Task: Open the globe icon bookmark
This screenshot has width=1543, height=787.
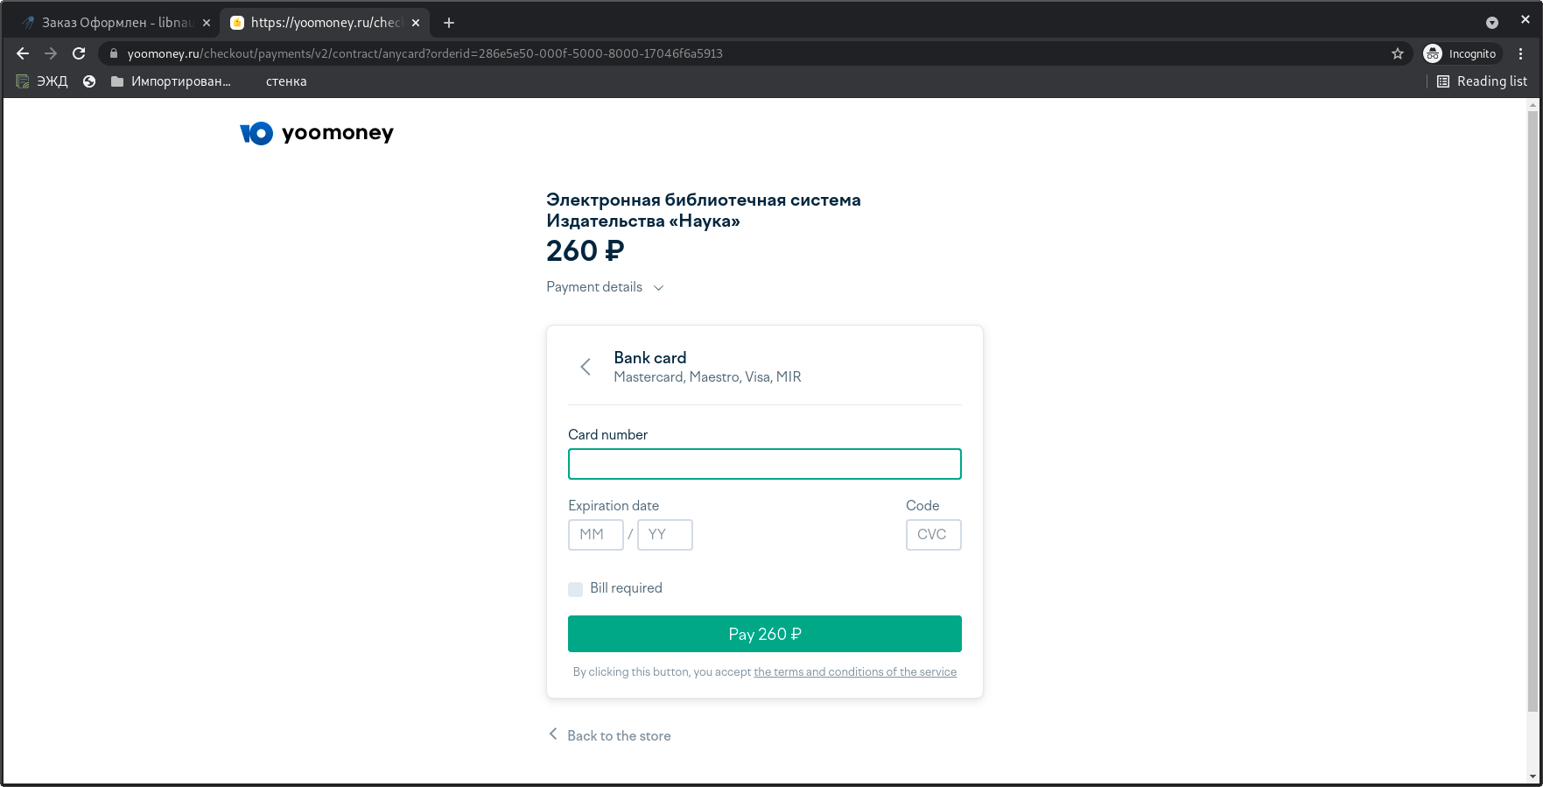Action: [x=89, y=81]
